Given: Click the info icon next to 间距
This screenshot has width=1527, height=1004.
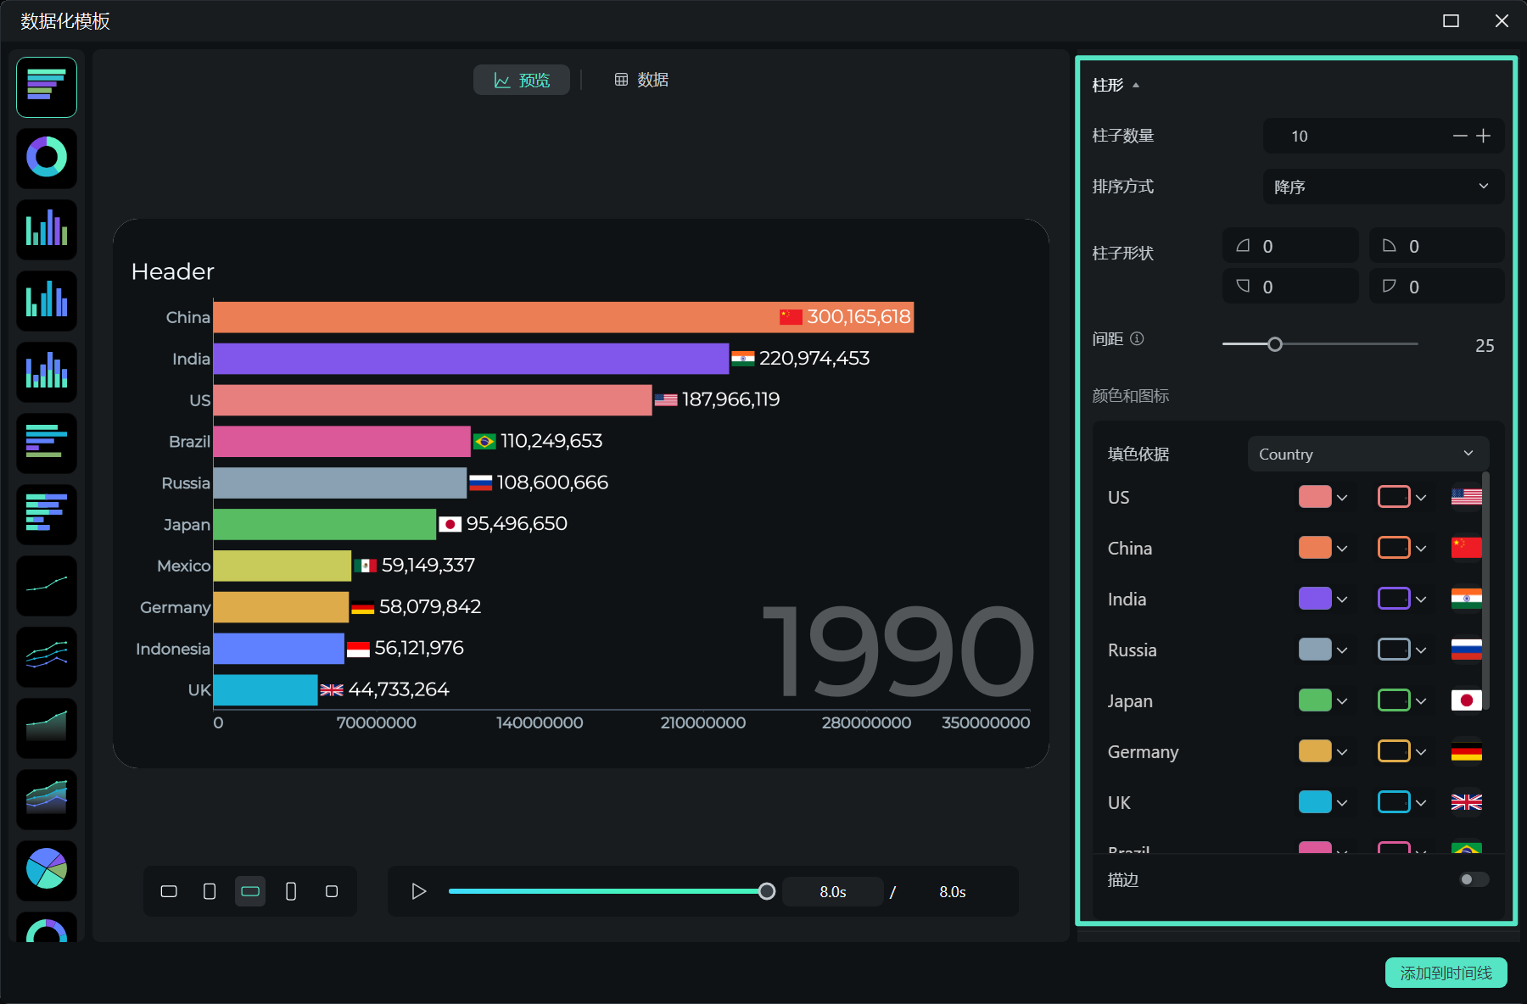Looking at the screenshot, I should (1137, 339).
